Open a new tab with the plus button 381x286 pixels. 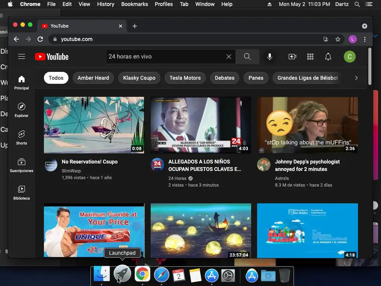[x=135, y=26]
